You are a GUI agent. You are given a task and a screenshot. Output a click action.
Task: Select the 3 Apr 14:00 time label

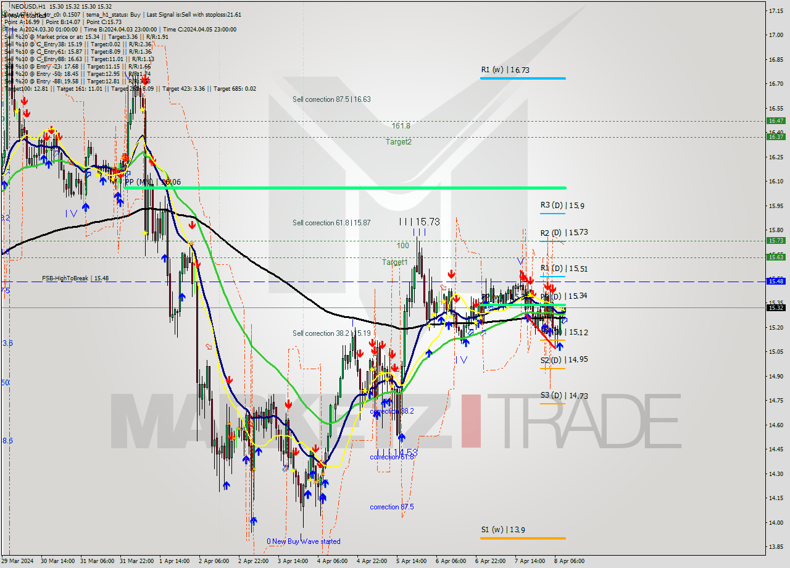tap(294, 561)
